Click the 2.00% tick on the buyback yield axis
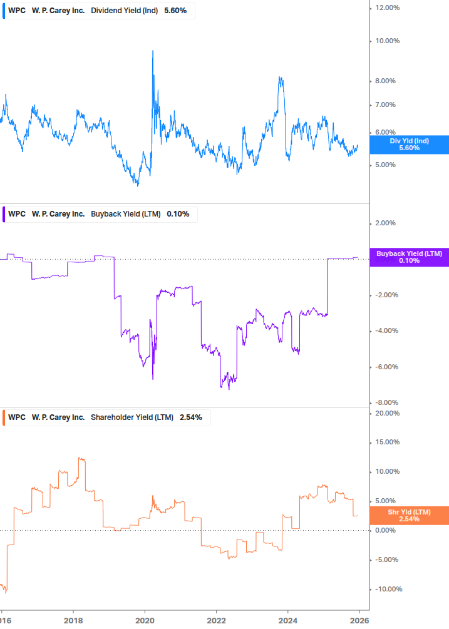 coord(385,223)
